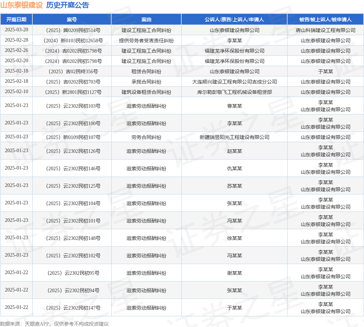The height and width of the screenshot is (327, 364).
Task: Click the date 2025-02-28
Action: click(16, 40)
